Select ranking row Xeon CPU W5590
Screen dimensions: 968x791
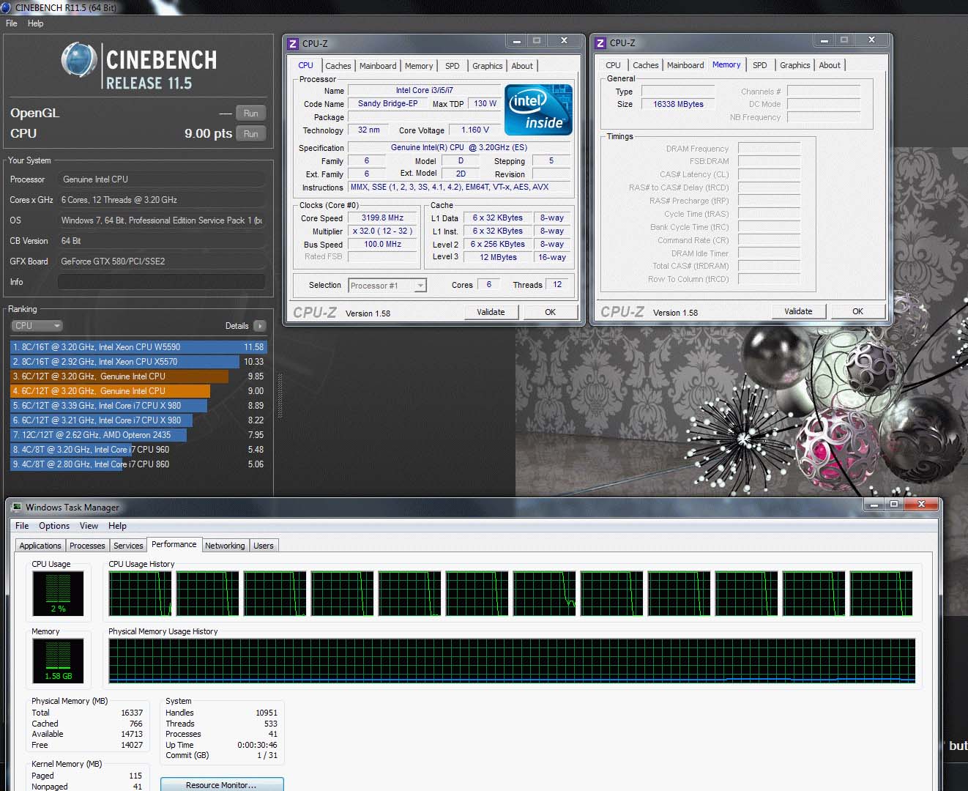[138, 347]
